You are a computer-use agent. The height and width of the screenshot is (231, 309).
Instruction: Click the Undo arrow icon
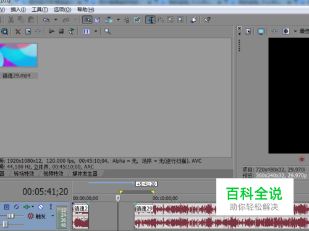pos(46,20)
